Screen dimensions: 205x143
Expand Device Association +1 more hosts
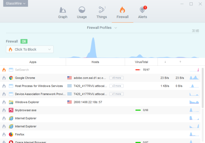[116, 94]
